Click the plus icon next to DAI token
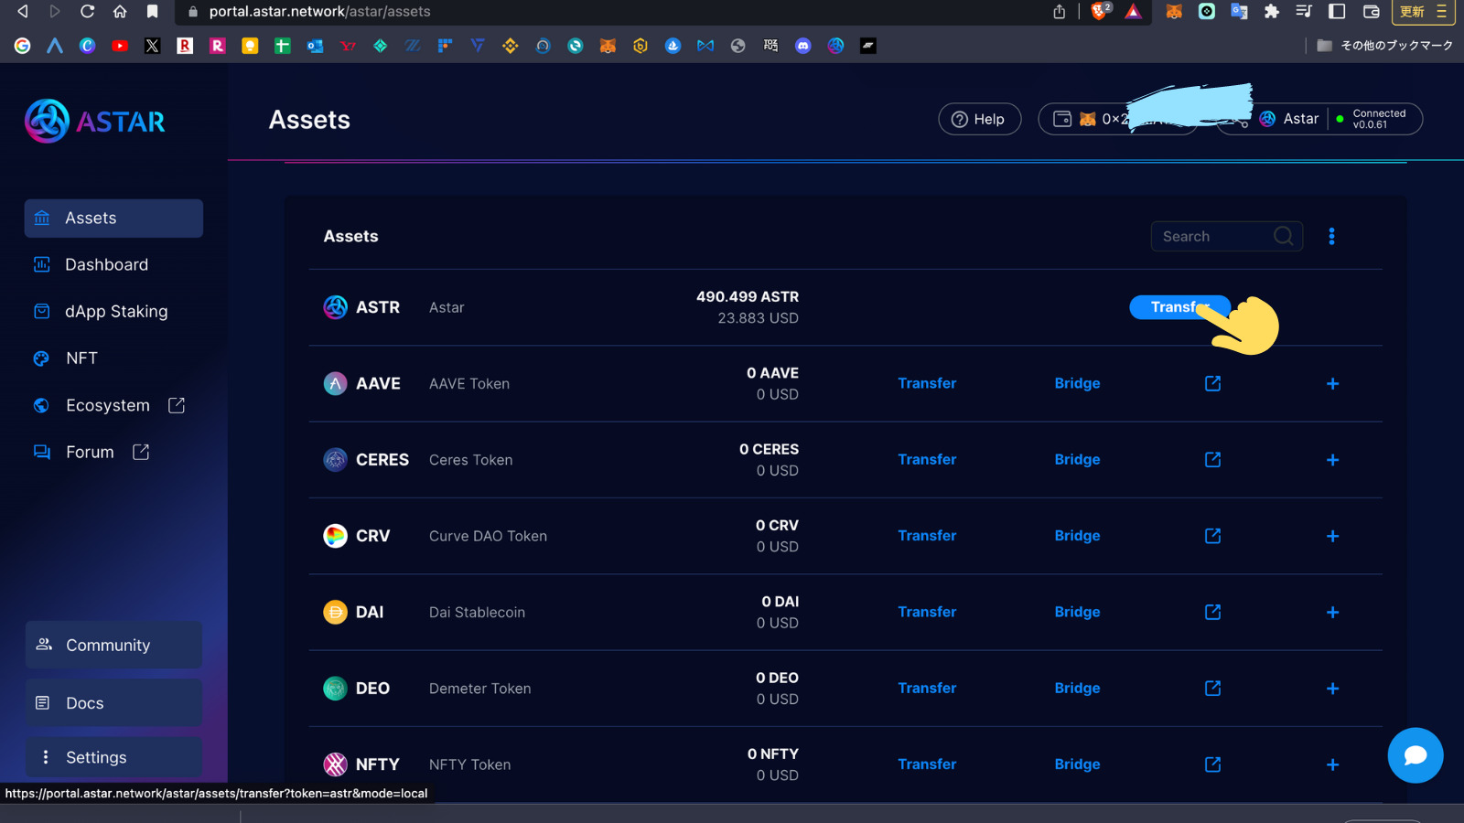 pos(1332,613)
